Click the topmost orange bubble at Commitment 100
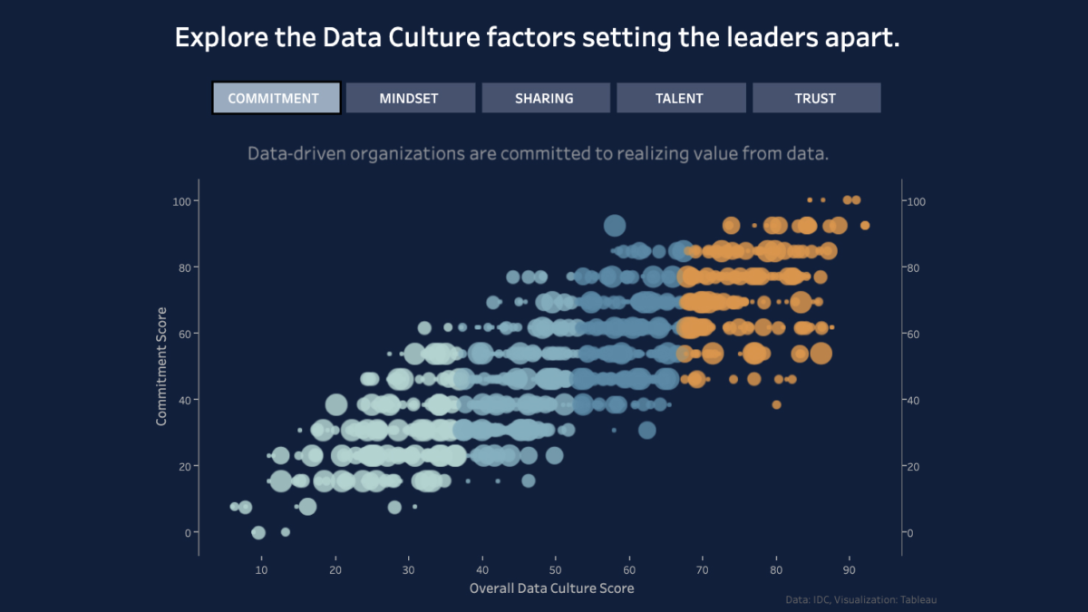Image resolution: width=1088 pixels, height=612 pixels. coord(850,199)
